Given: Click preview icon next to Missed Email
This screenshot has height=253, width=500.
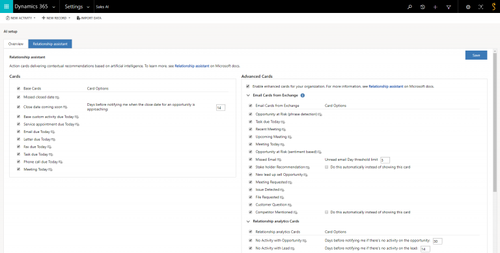Looking at the screenshot, I should 279,160.
